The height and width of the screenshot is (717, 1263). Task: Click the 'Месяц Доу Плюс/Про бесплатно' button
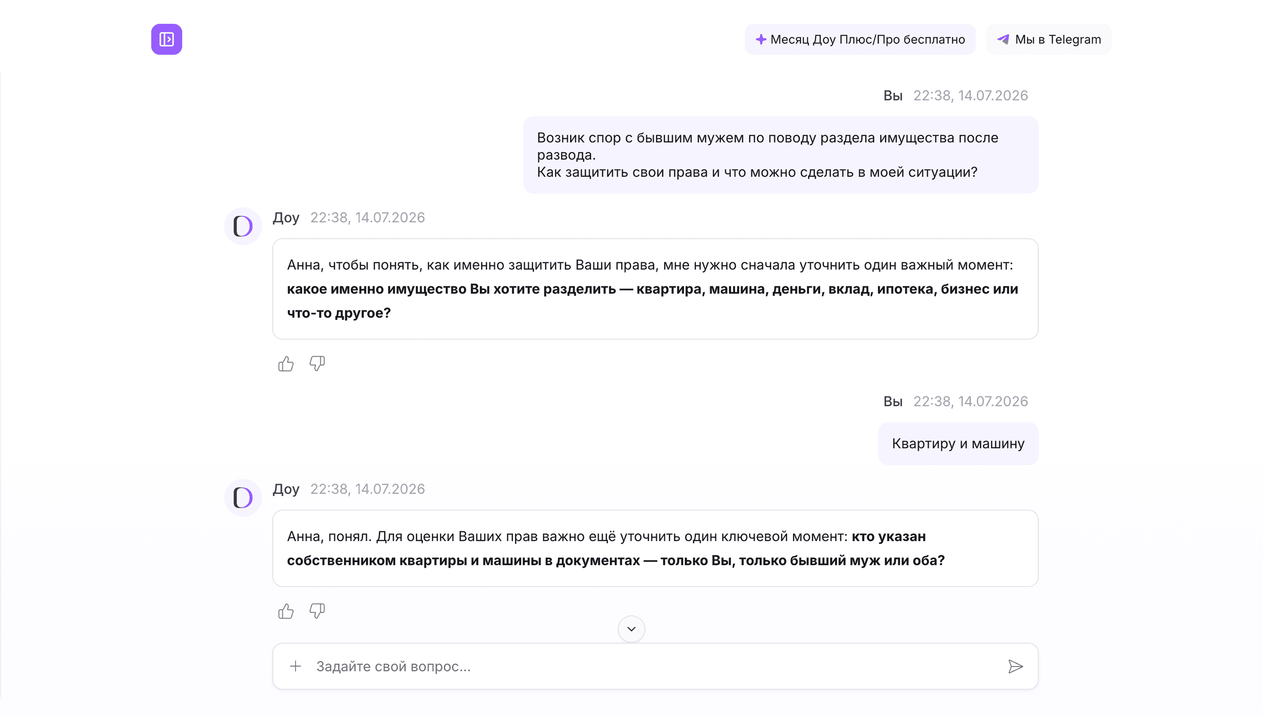(860, 39)
